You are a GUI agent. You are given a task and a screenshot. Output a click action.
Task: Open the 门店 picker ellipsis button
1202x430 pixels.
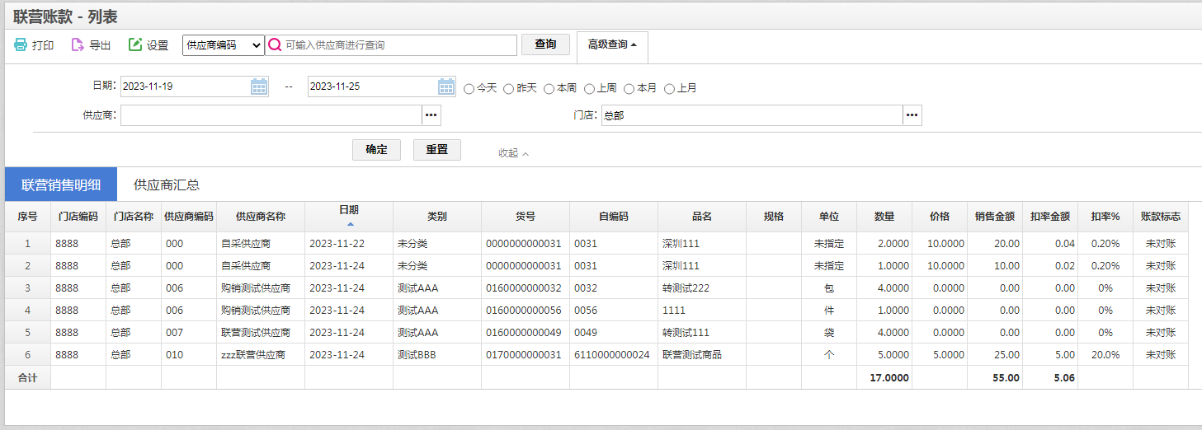coord(912,115)
